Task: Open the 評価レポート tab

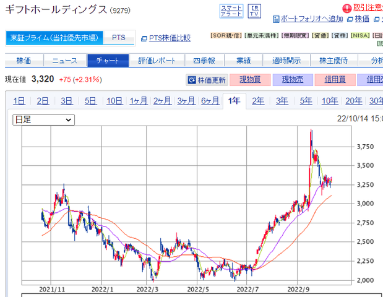Action: coord(157,61)
